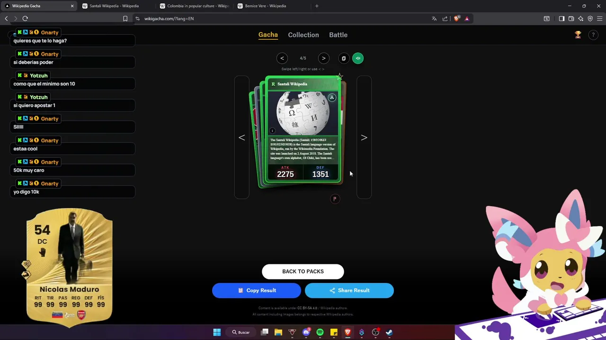Switch to the Battle tab
The image size is (606, 340).
click(x=338, y=35)
